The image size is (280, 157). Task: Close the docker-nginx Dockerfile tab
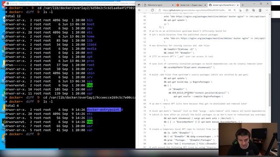coord(238,5)
